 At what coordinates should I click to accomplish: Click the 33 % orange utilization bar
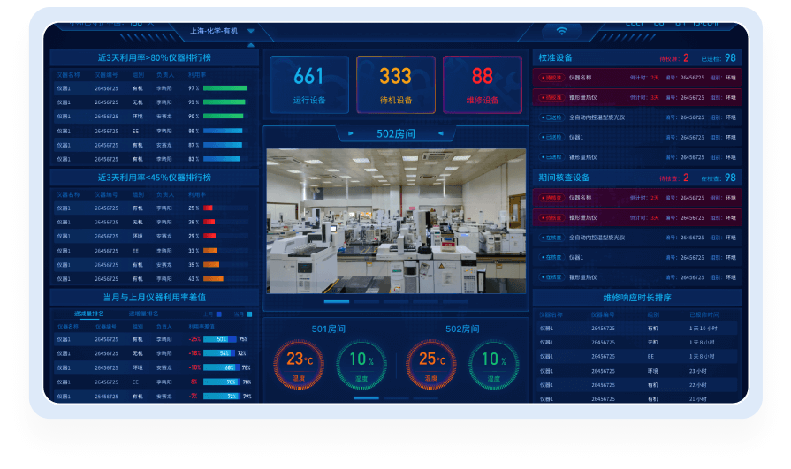(x=210, y=251)
